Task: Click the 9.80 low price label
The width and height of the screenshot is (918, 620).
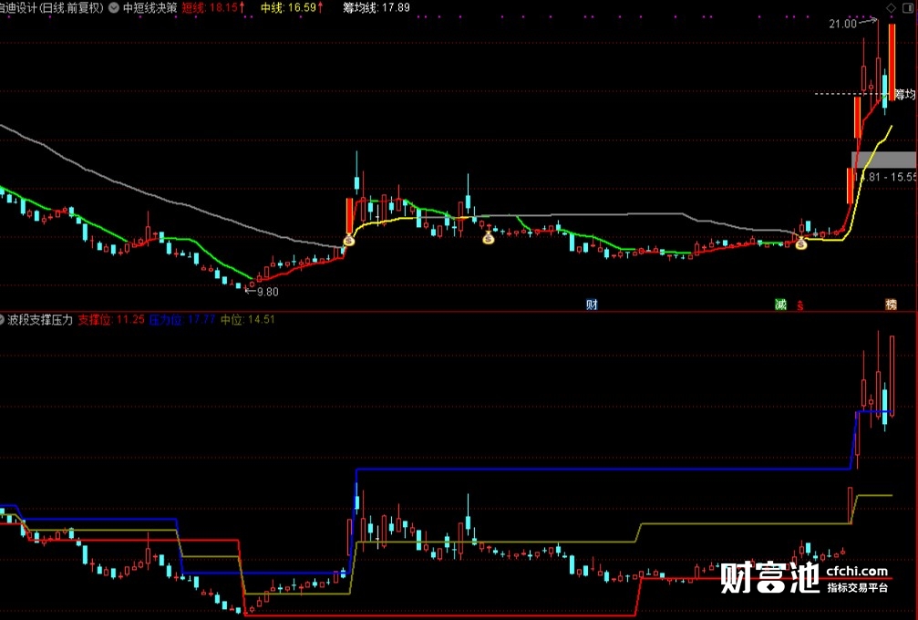Action: tap(267, 292)
